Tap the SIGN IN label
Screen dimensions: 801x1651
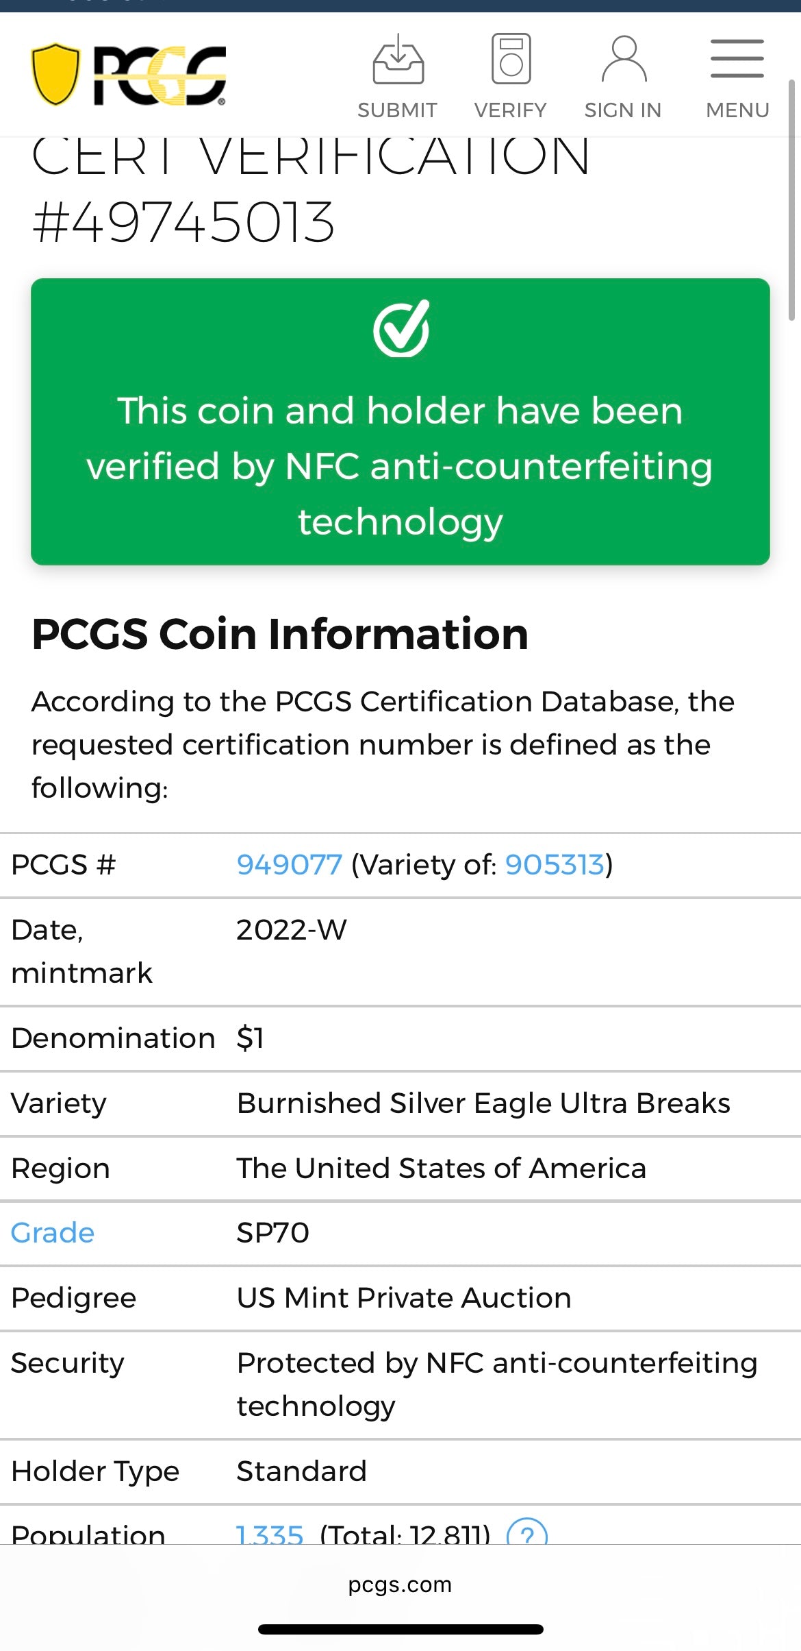pos(622,110)
